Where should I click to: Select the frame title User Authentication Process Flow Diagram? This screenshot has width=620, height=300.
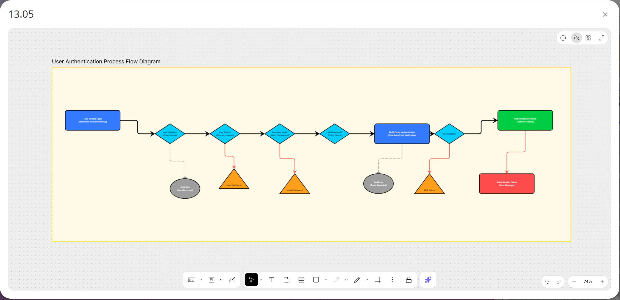tap(106, 61)
